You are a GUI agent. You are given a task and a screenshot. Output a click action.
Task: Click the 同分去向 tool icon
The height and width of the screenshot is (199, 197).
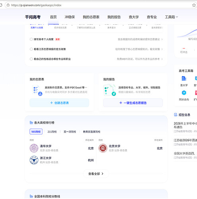click(x=184, y=93)
